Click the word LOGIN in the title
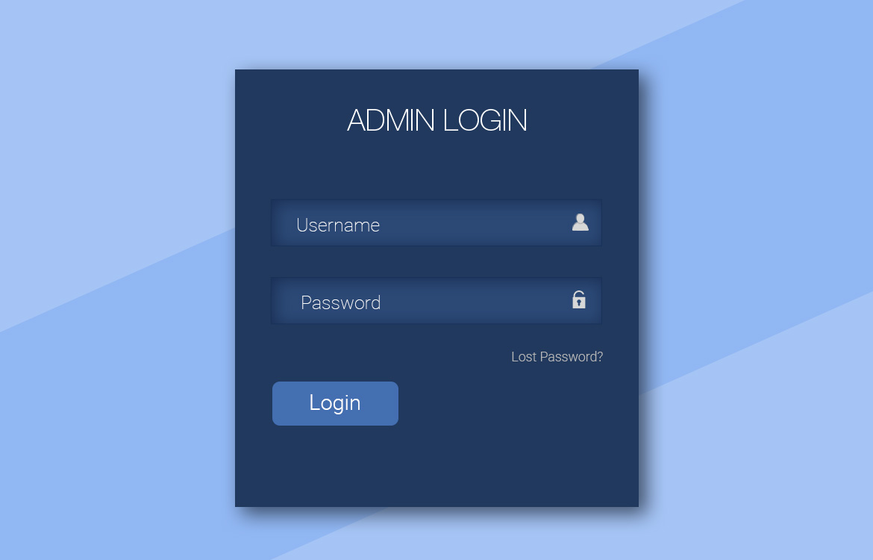 point(485,120)
